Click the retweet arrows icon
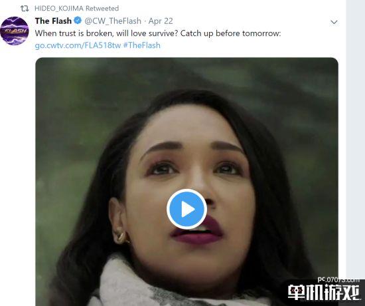The height and width of the screenshot is (306, 365). tap(25, 9)
